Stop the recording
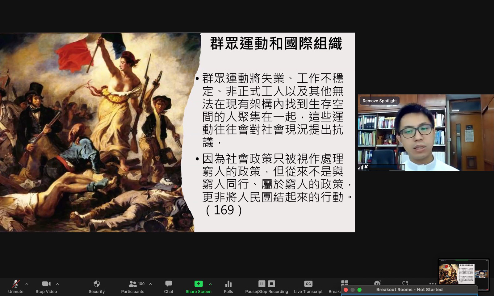494x296 pixels. click(271, 284)
